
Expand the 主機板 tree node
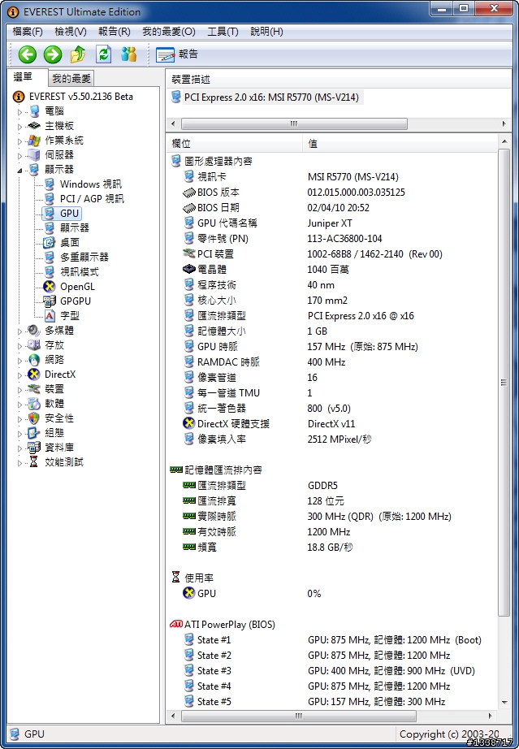point(20,127)
